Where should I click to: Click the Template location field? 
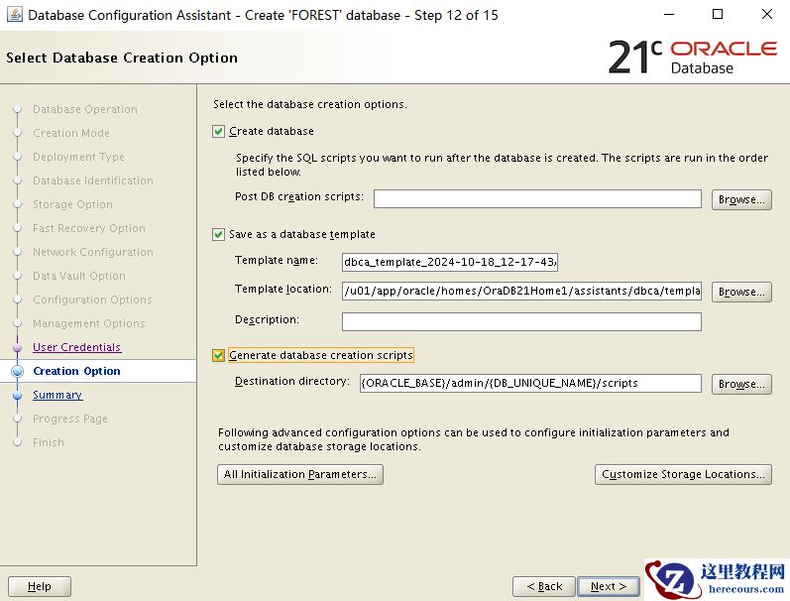click(x=521, y=291)
